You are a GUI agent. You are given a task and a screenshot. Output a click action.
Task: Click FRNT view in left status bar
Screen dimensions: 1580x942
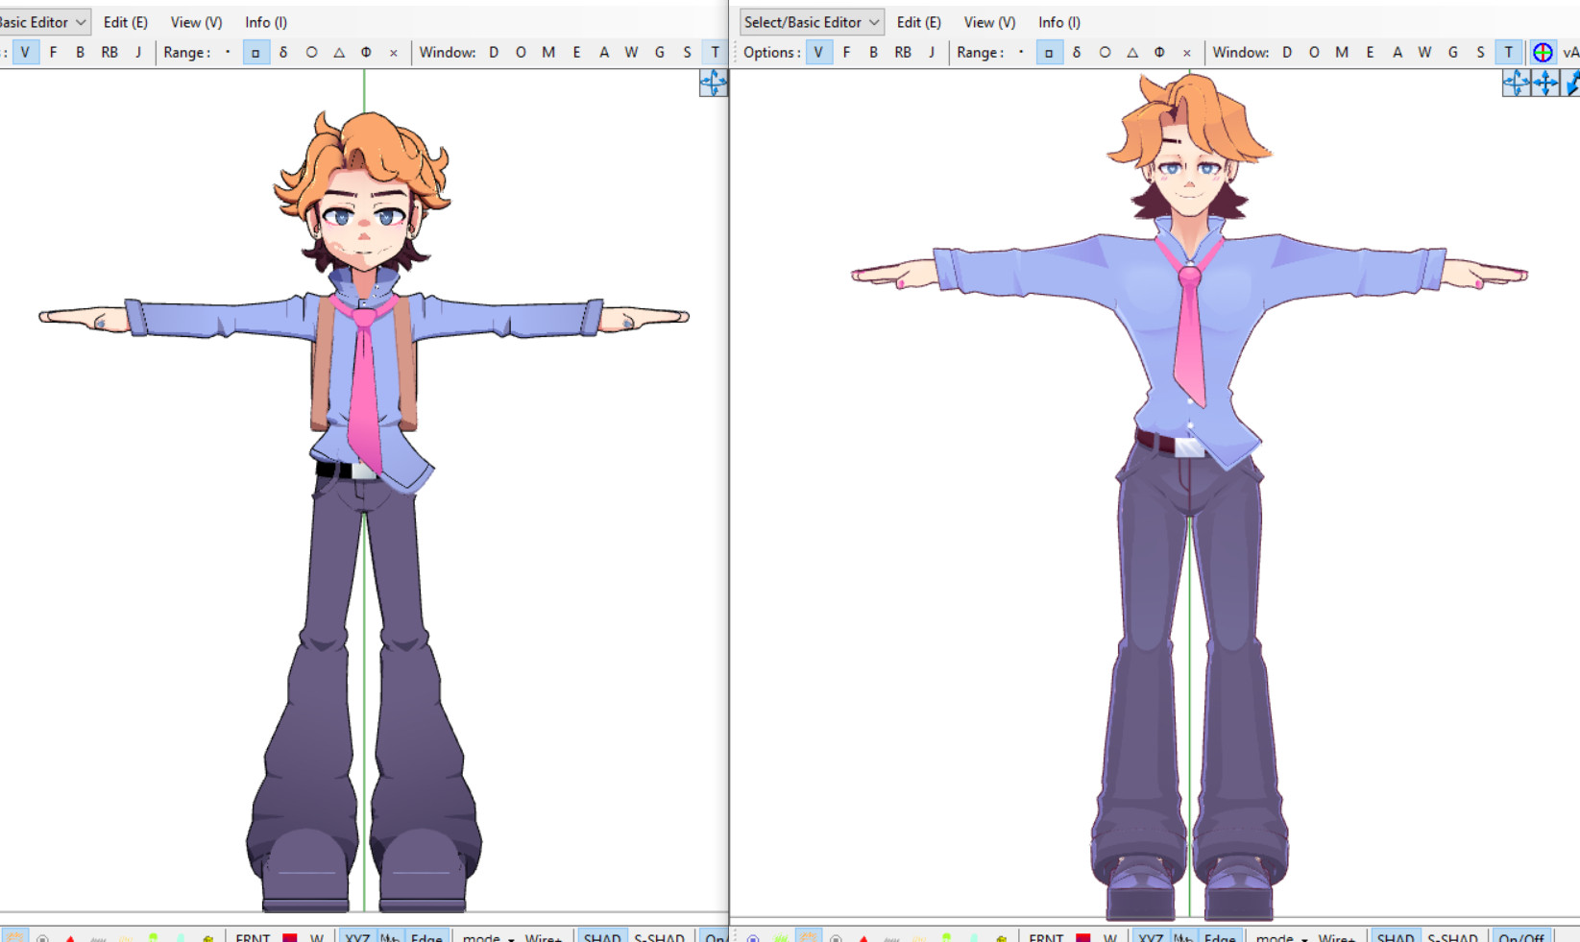[253, 937]
